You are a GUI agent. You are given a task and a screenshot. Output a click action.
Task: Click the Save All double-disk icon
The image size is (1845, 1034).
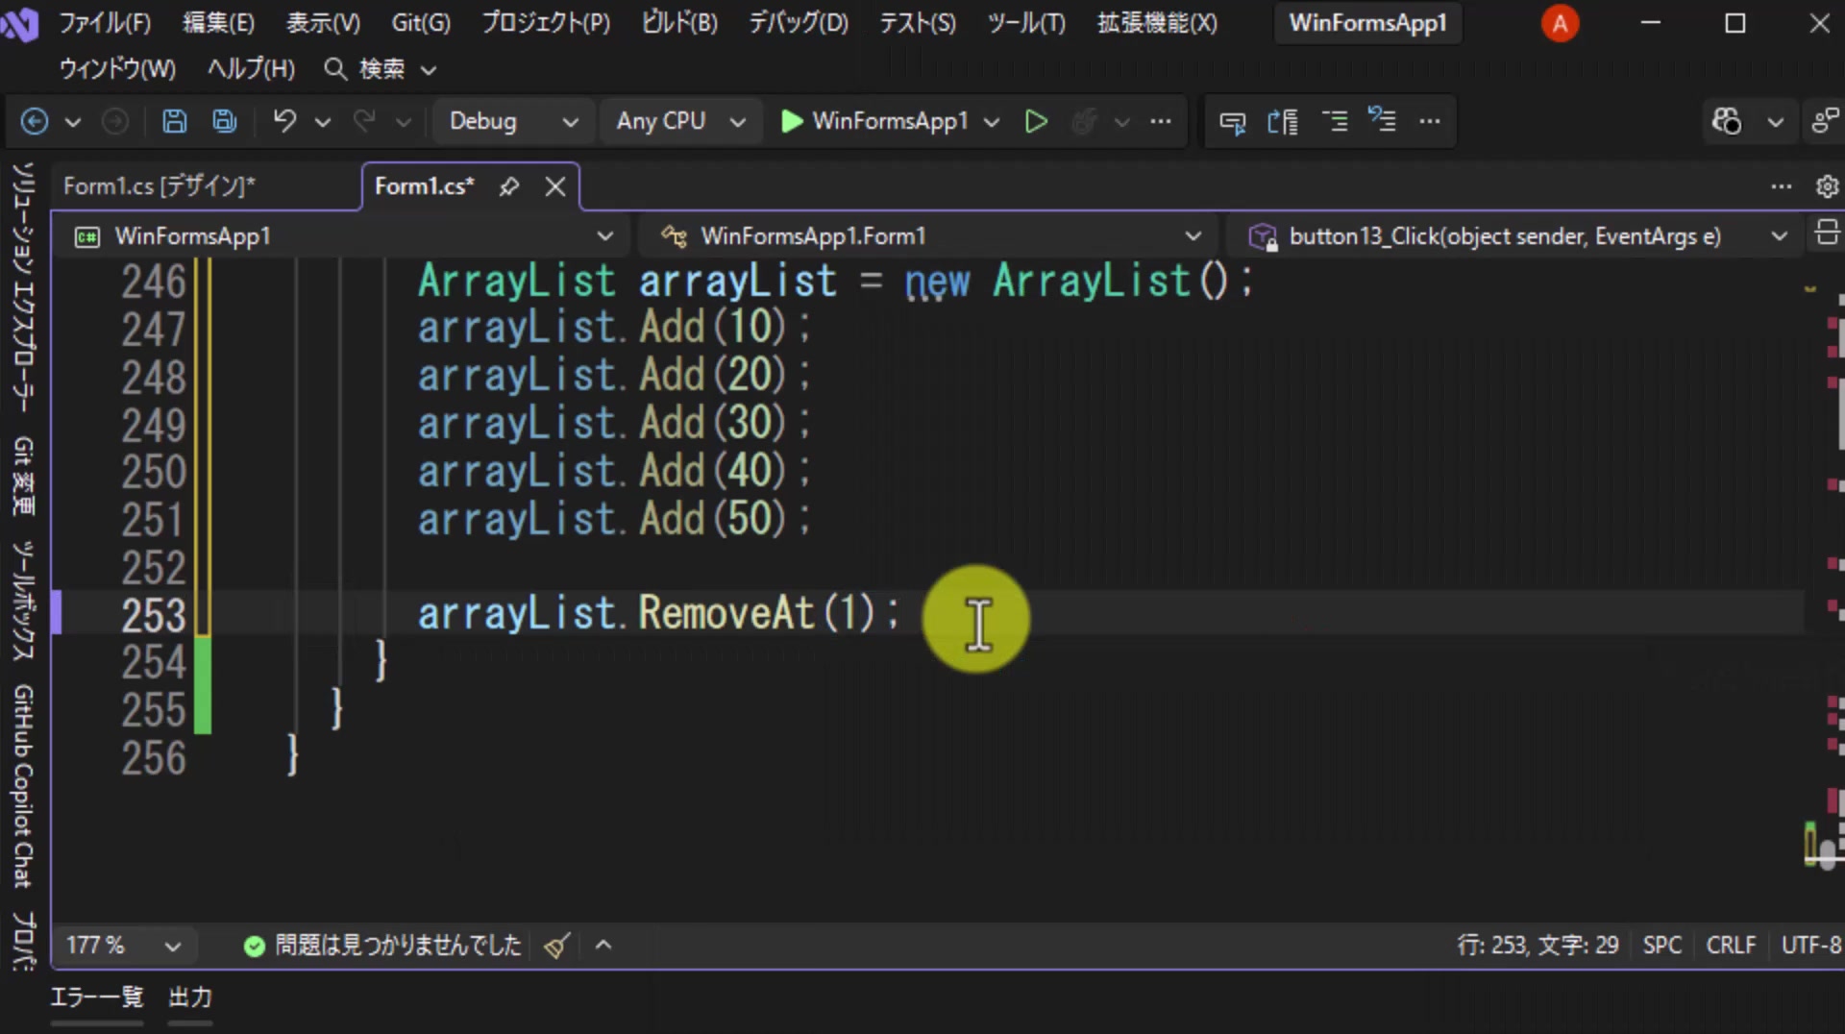[225, 121]
